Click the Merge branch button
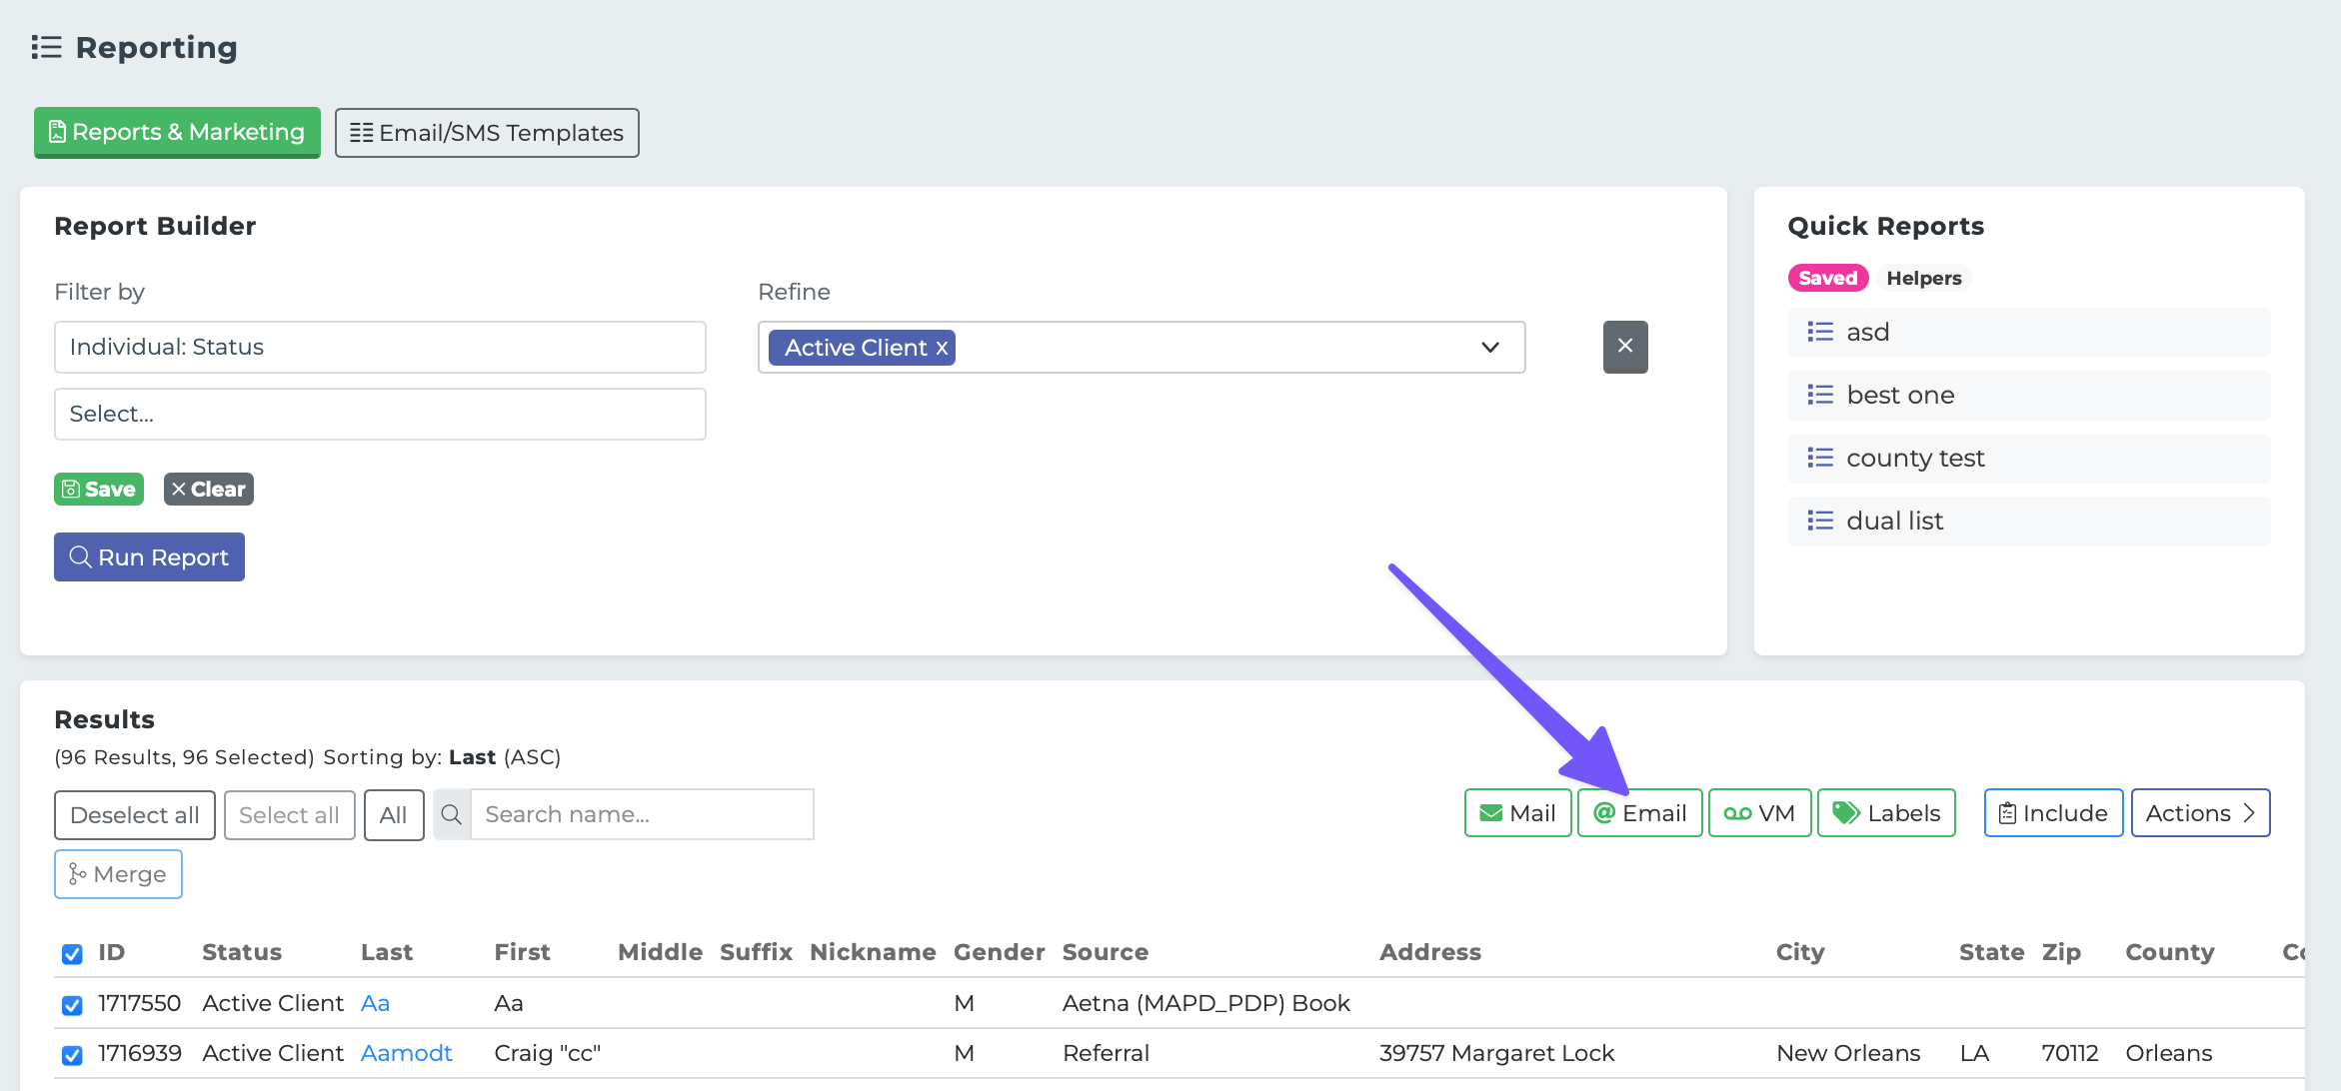Viewport: 2341px width, 1091px height. coord(118,874)
